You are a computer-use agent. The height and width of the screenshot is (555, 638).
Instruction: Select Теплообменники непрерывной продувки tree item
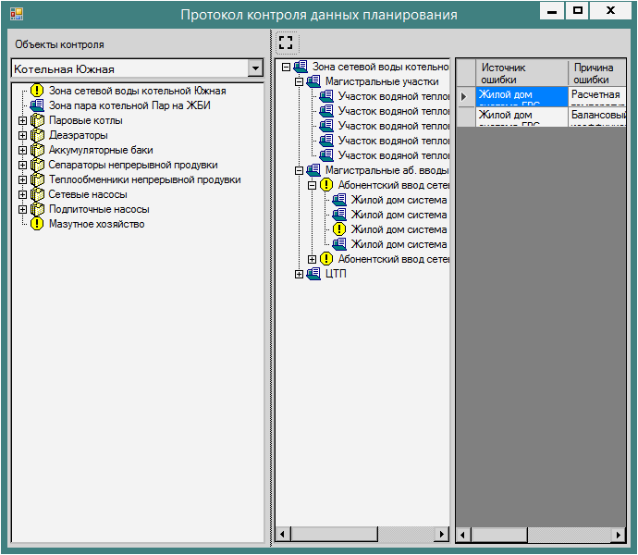click(144, 179)
